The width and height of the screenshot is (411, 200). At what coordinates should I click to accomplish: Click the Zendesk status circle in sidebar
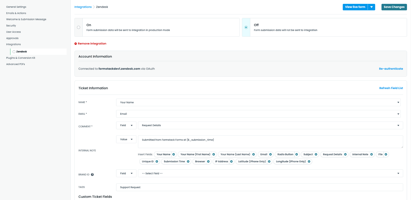pos(14,52)
